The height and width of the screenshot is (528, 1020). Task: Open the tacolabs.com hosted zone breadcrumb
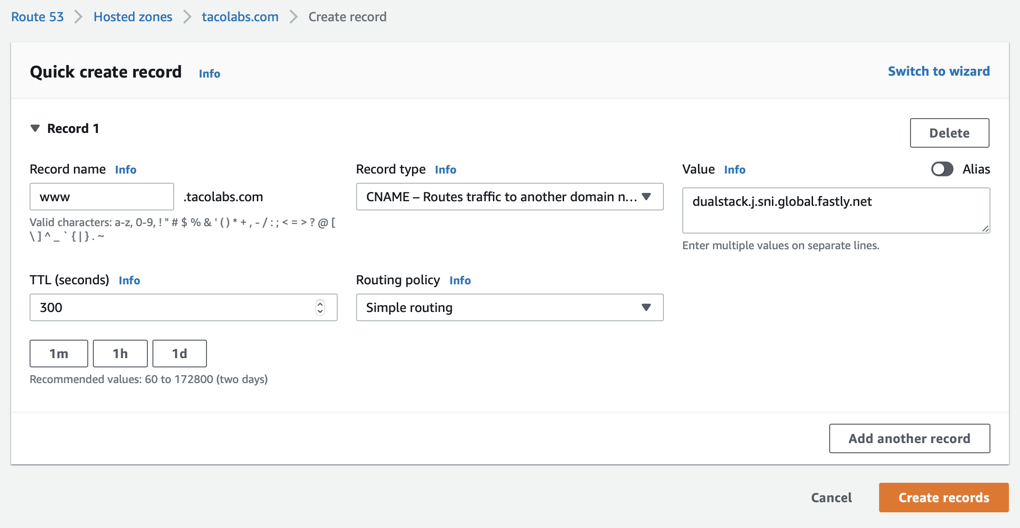pos(240,17)
